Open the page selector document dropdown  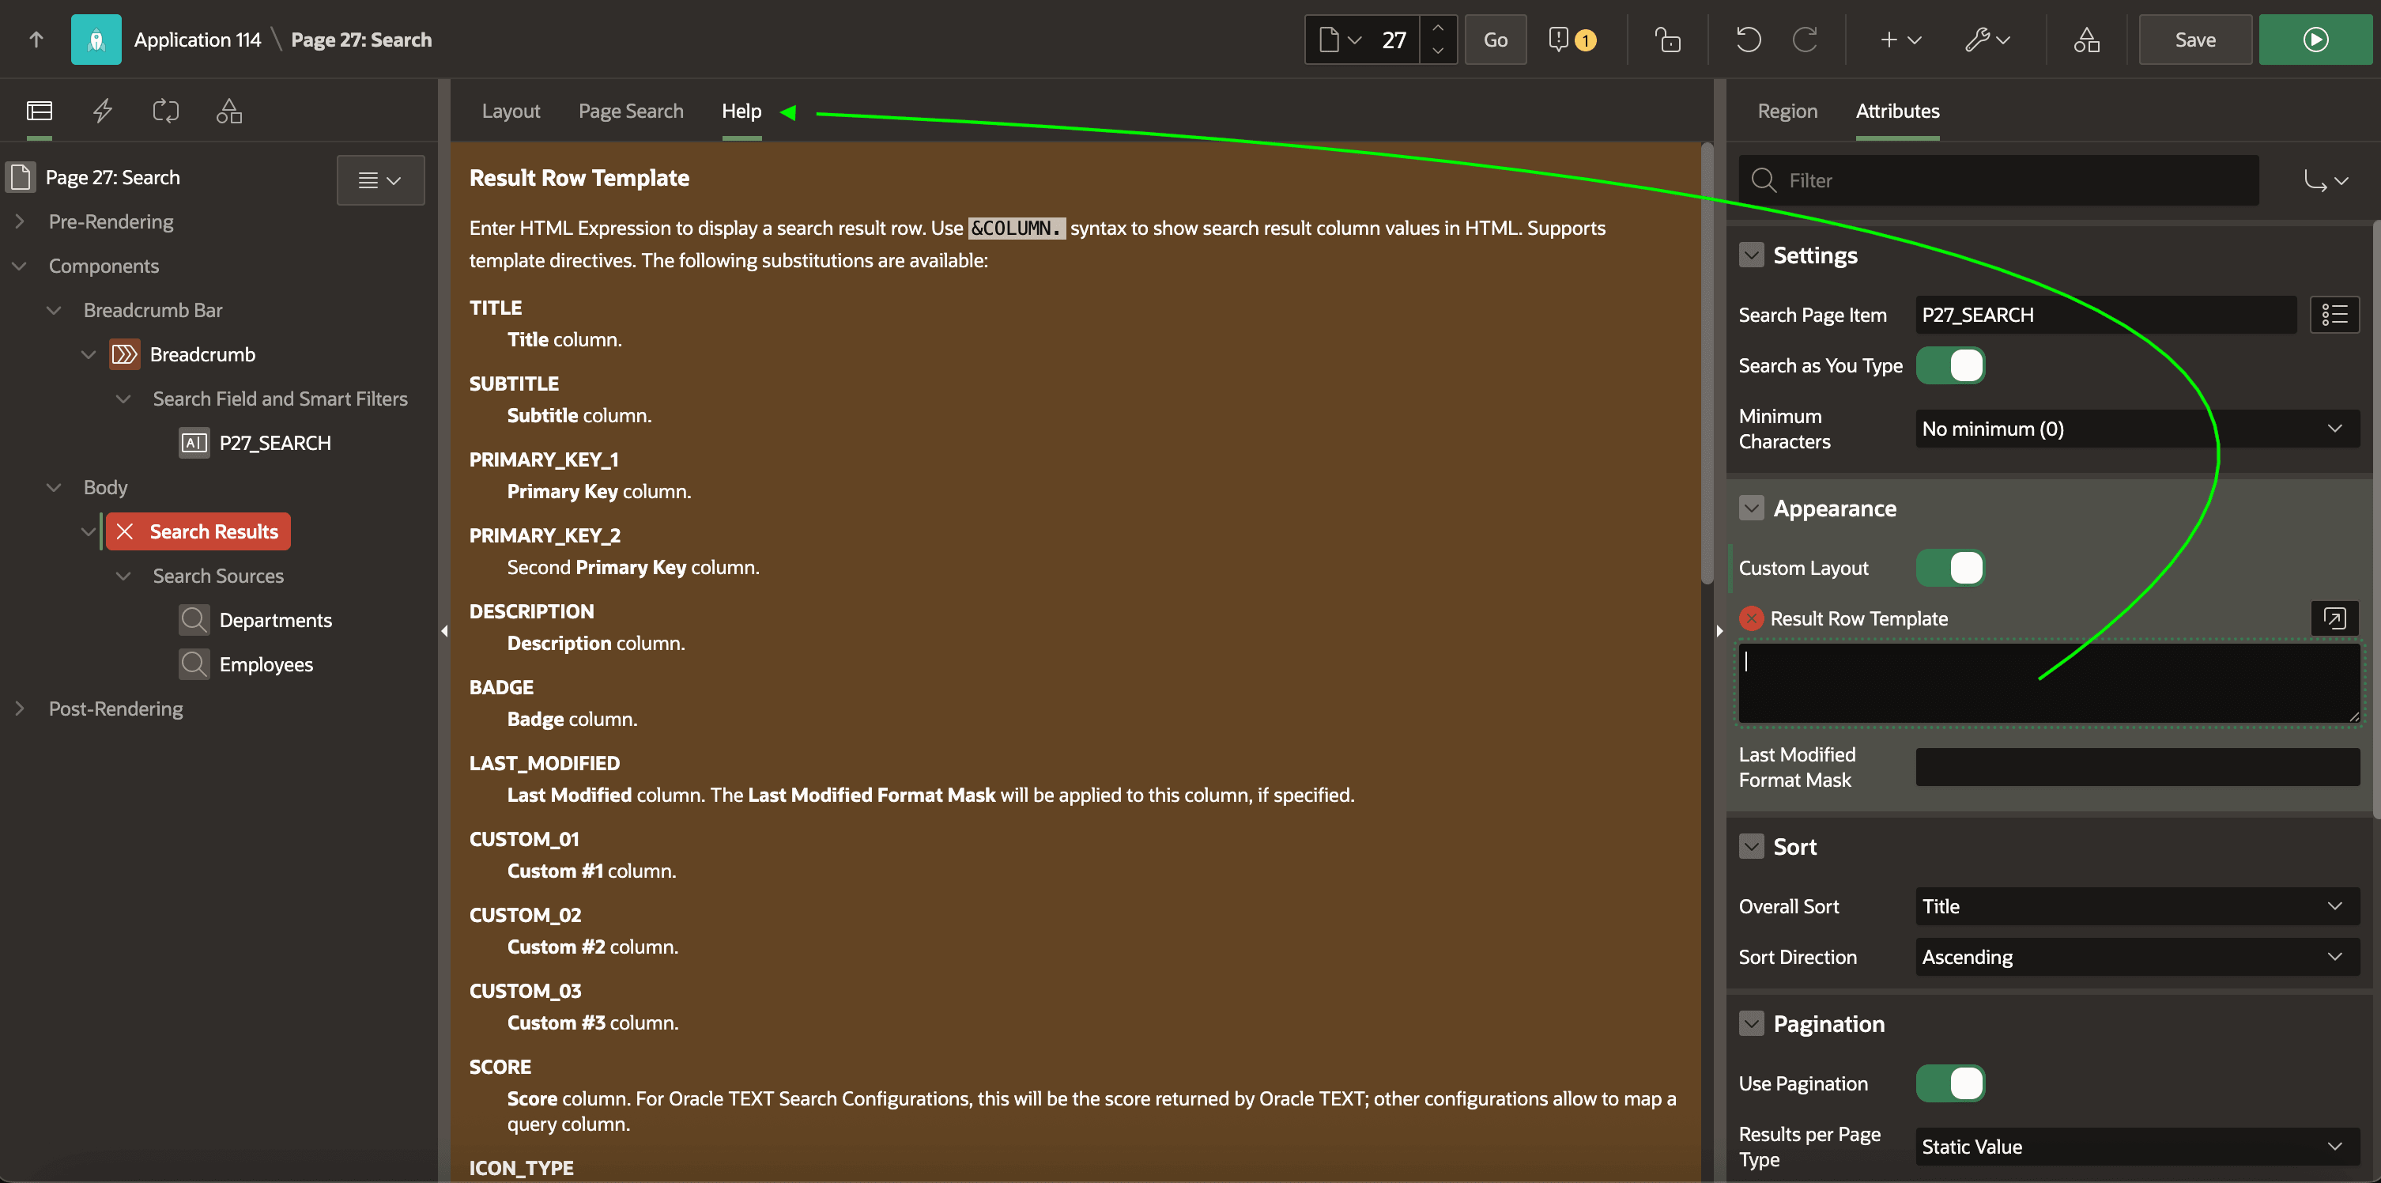(1339, 40)
